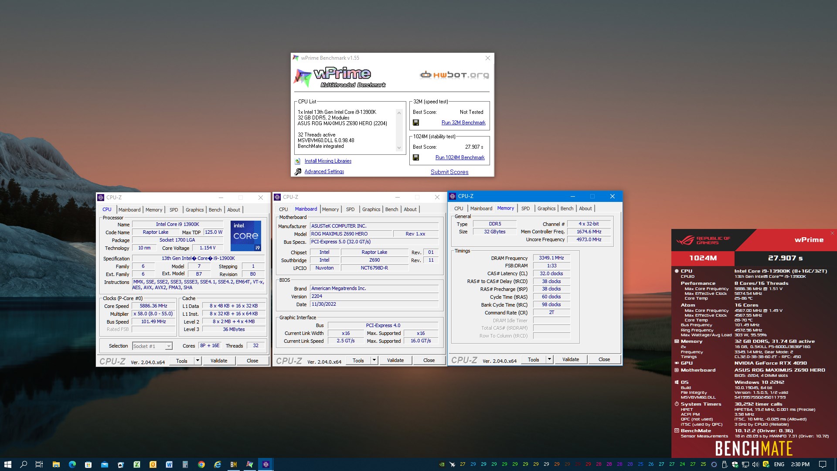Open File Explorer from the taskbar

[56, 464]
